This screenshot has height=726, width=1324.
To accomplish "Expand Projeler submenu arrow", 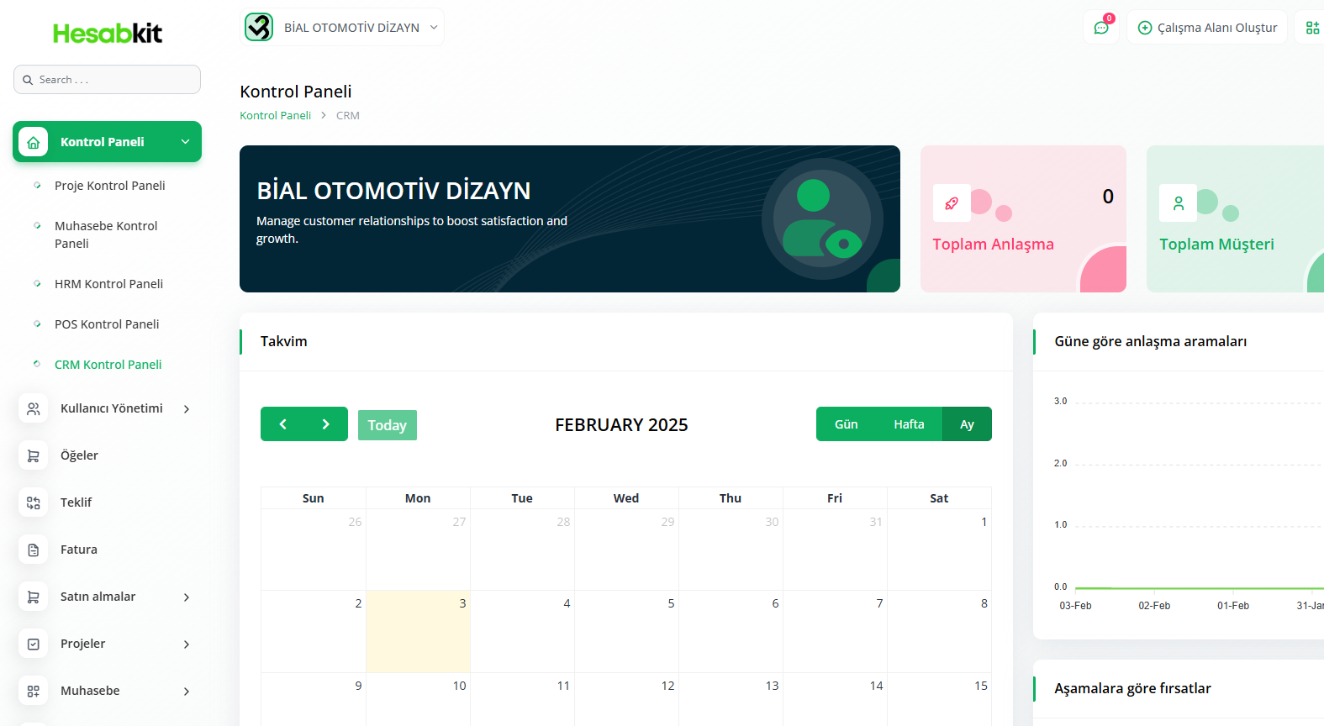I will [x=187, y=644].
